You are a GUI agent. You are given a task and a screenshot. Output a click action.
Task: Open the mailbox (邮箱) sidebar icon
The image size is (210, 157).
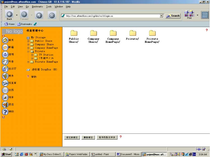click(x=5, y=47)
